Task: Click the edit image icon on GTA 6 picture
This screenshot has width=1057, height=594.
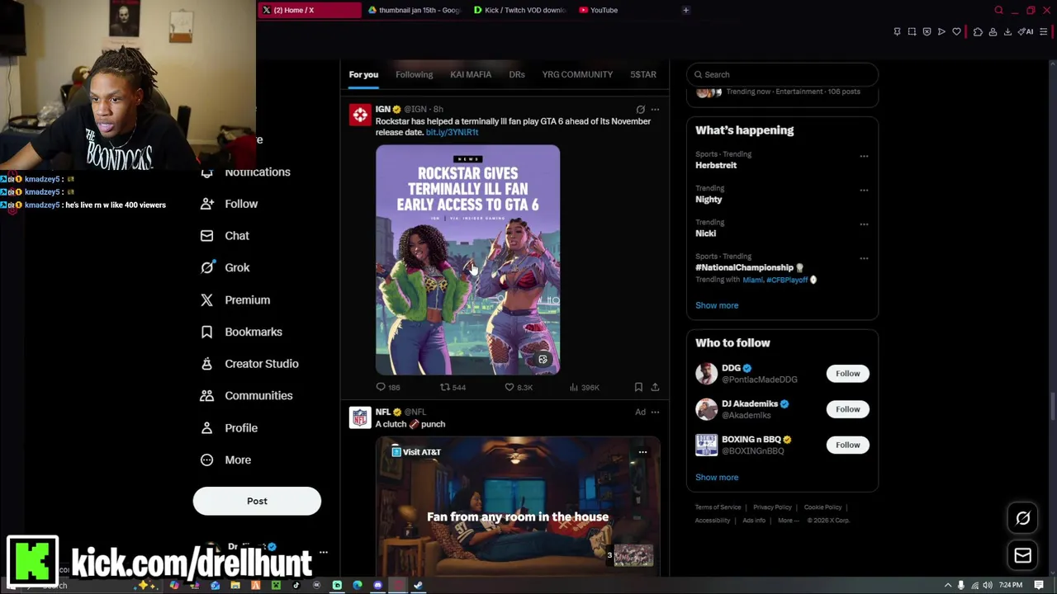Action: [x=543, y=360]
